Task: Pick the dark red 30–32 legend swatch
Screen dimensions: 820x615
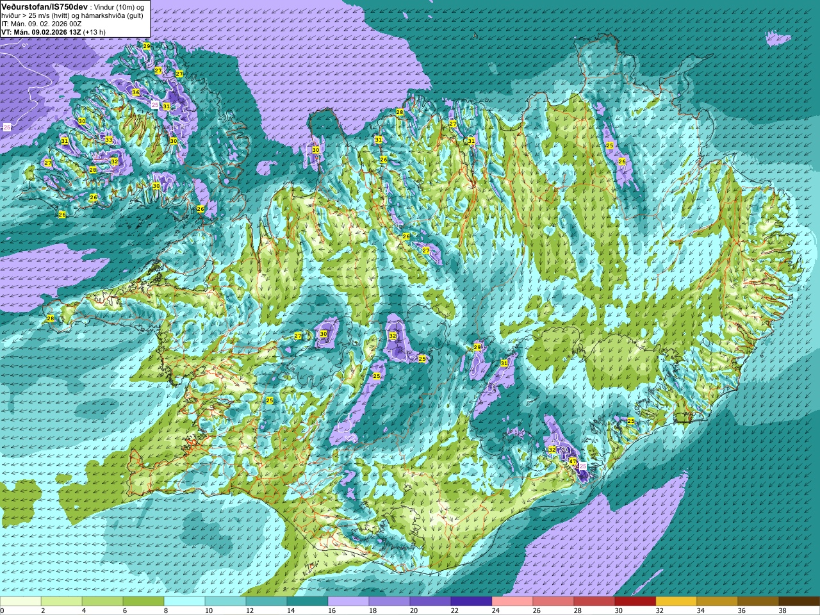Action: (635, 601)
